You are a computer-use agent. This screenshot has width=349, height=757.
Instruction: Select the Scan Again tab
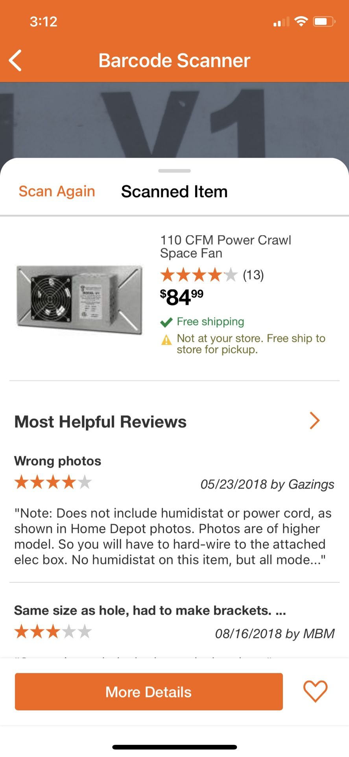[57, 191]
